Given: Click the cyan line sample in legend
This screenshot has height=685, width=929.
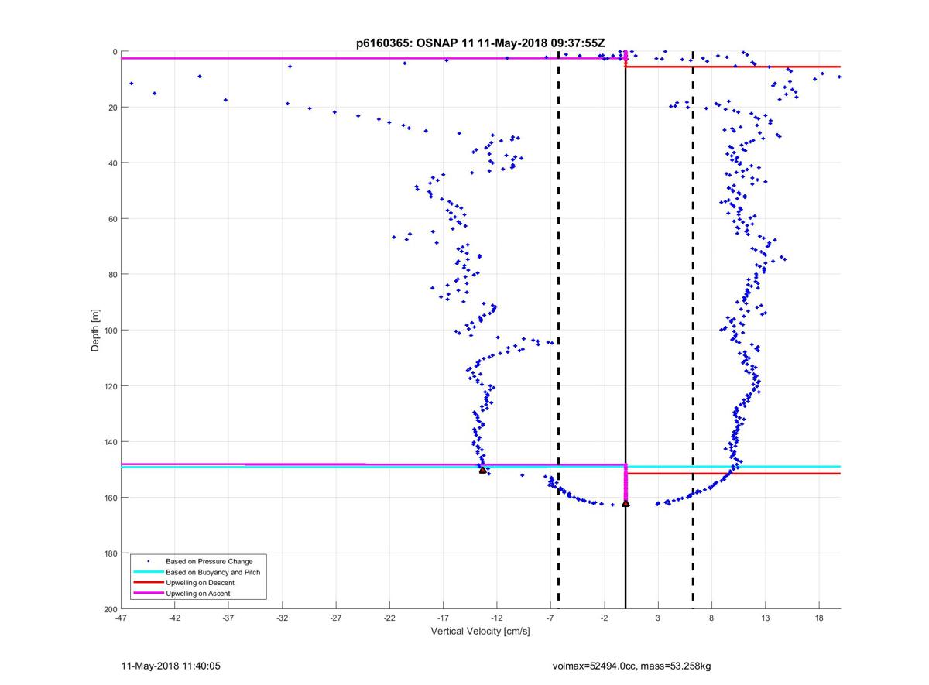Looking at the screenshot, I should (x=148, y=572).
